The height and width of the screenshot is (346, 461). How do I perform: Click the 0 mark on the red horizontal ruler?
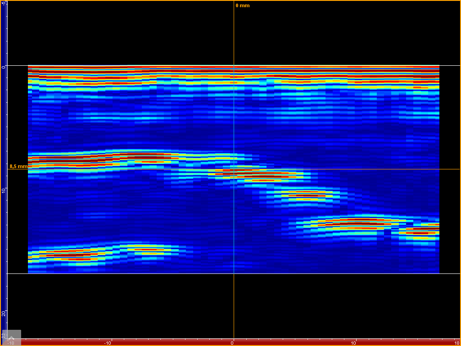233,343
